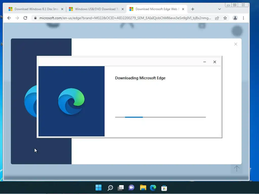Screen dimensions: 259x194
Task: Share this page from address bar
Action: pyautogui.click(x=217, y=18)
